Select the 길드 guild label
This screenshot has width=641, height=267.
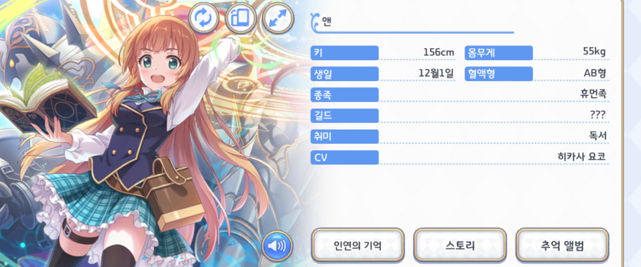pyautogui.click(x=344, y=116)
